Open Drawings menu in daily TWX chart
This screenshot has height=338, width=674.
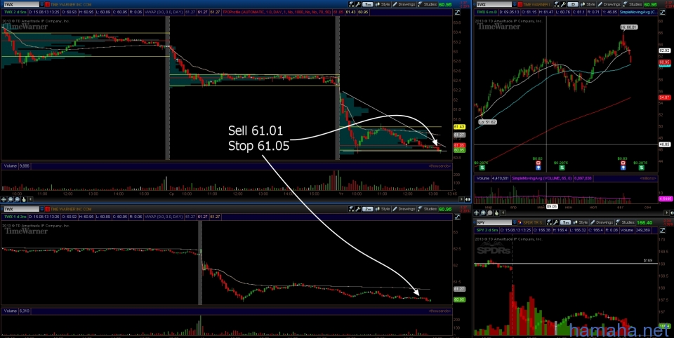[609, 4]
